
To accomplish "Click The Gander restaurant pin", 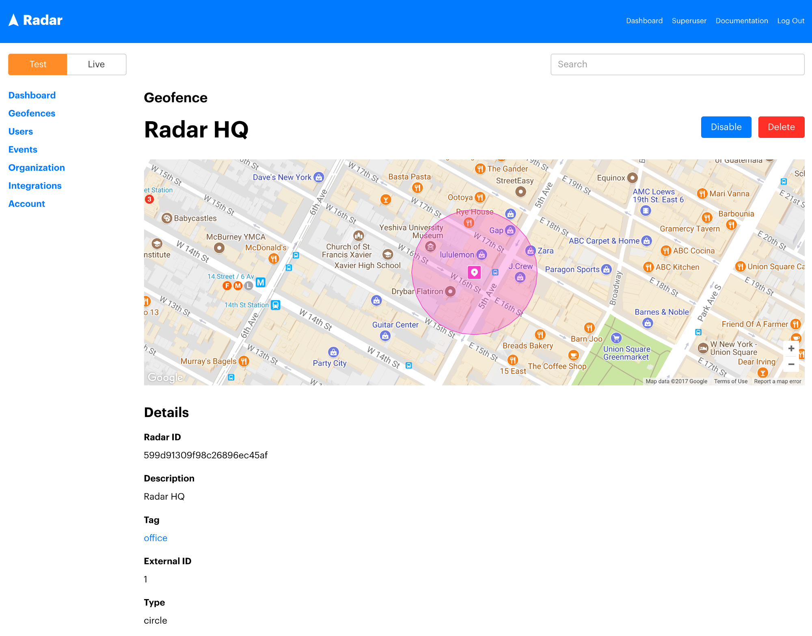I will [480, 169].
